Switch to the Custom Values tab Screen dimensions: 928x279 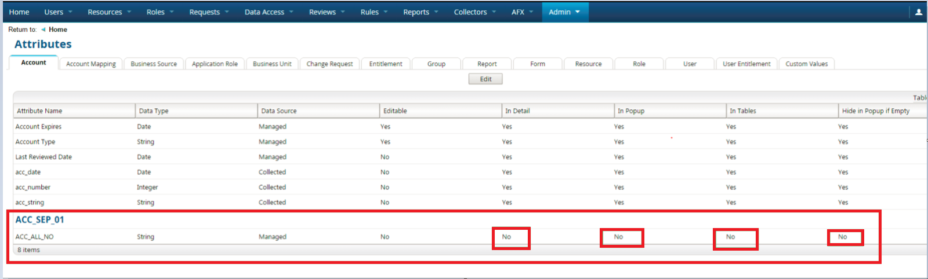coord(806,64)
